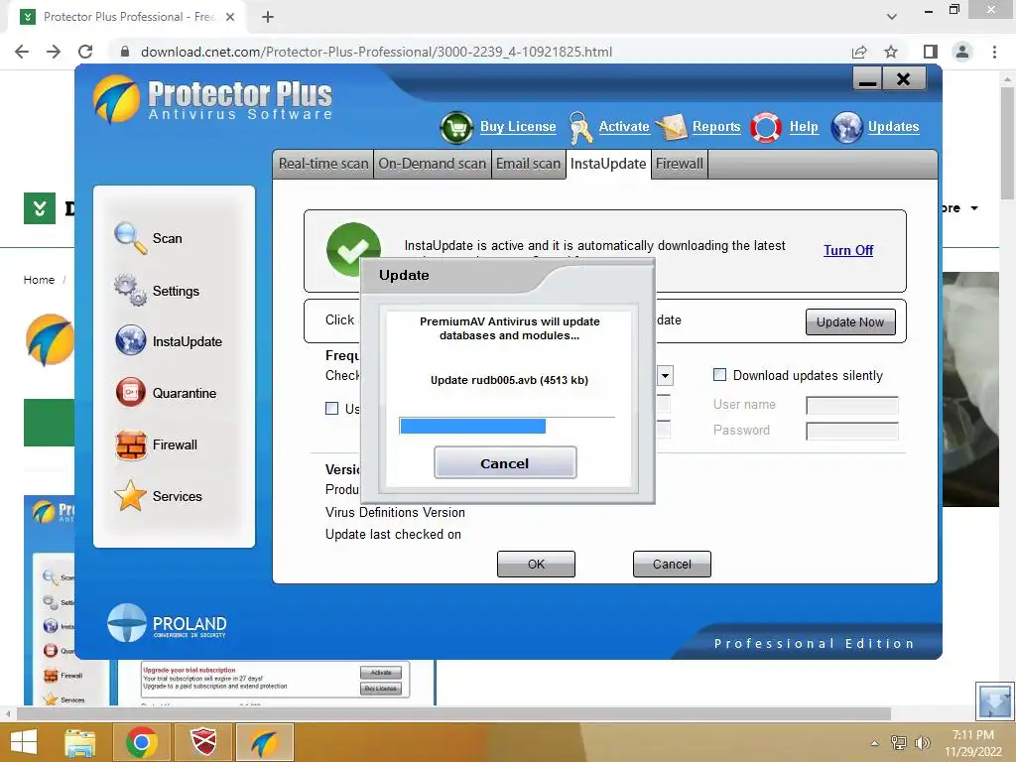Viewport: 1016px width, 762px height.
Task: Click the Protector Plus screenshot thumbnail on page
Action: pos(230,683)
